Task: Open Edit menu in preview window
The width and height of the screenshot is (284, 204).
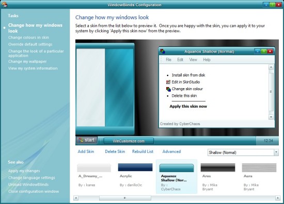Action: click(x=180, y=60)
